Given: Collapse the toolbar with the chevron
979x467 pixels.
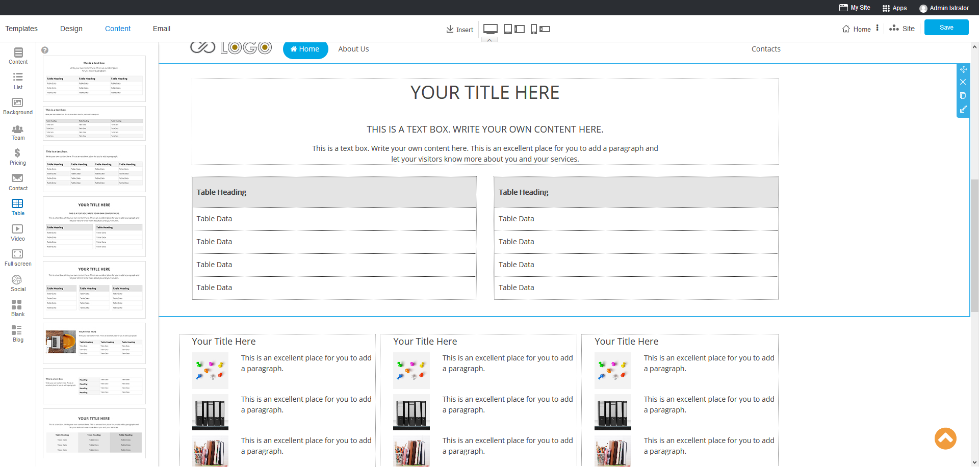Looking at the screenshot, I should pos(489,40).
